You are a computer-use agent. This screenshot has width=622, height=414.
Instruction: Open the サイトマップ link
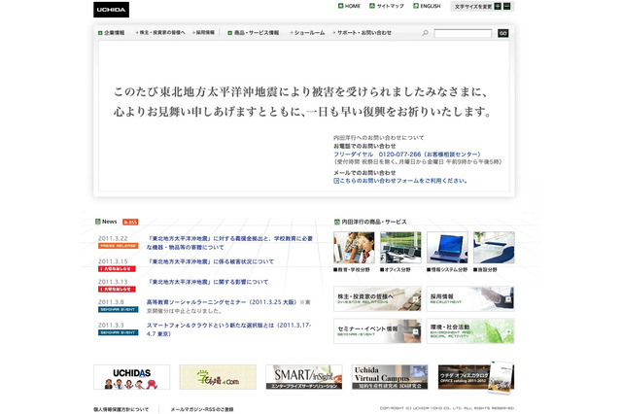(387, 6)
